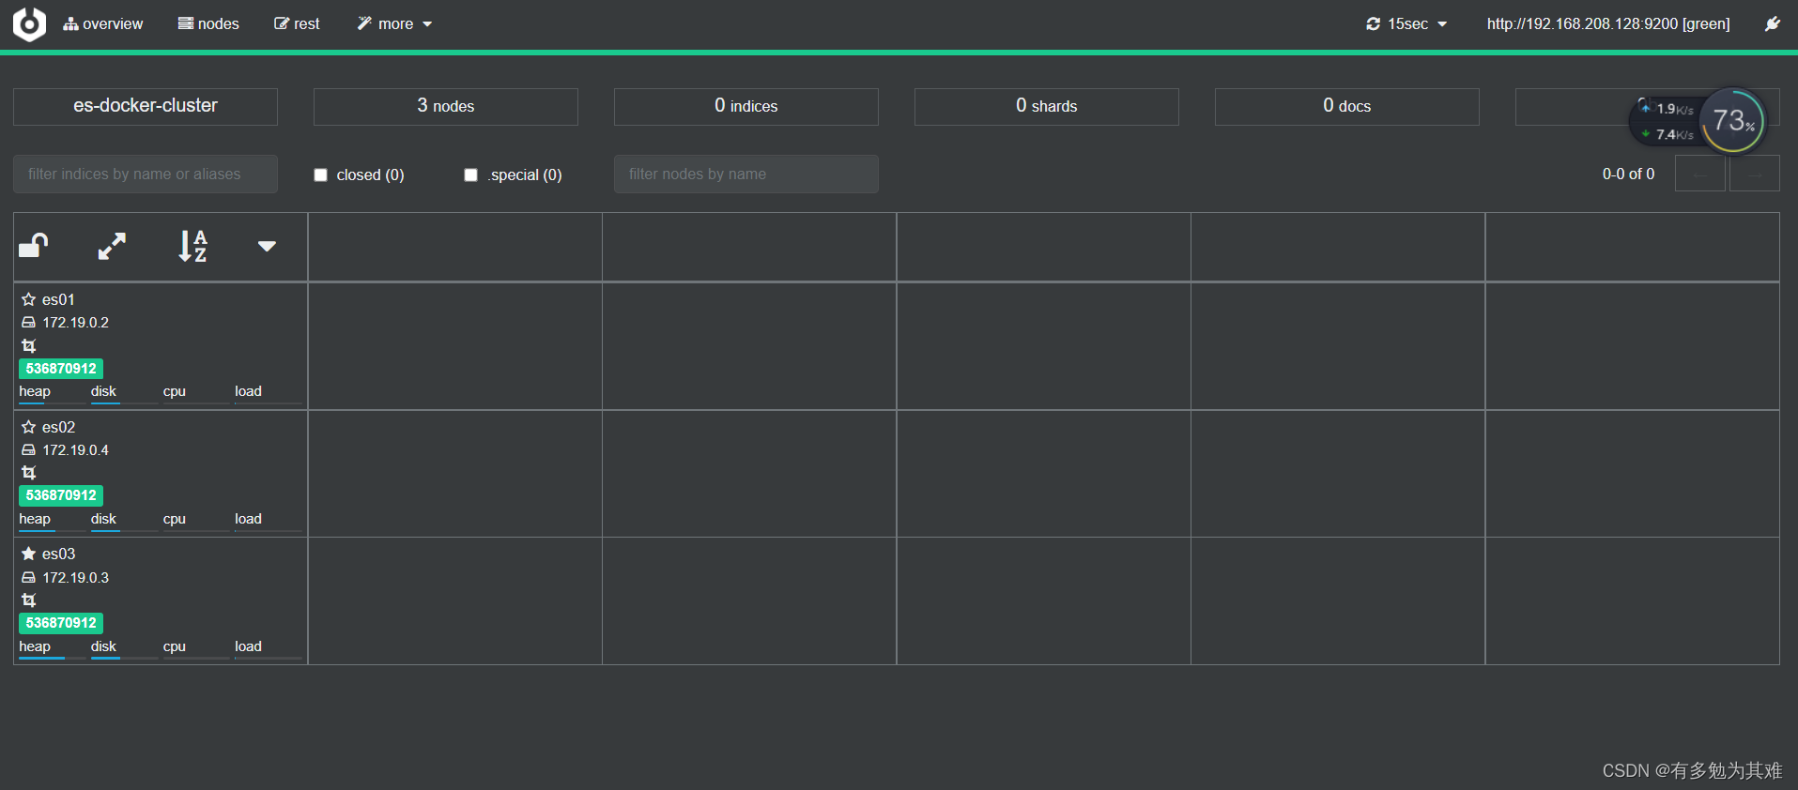The height and width of the screenshot is (790, 1798).
Task: Click the es-docker-cluster name box
Action: (146, 106)
